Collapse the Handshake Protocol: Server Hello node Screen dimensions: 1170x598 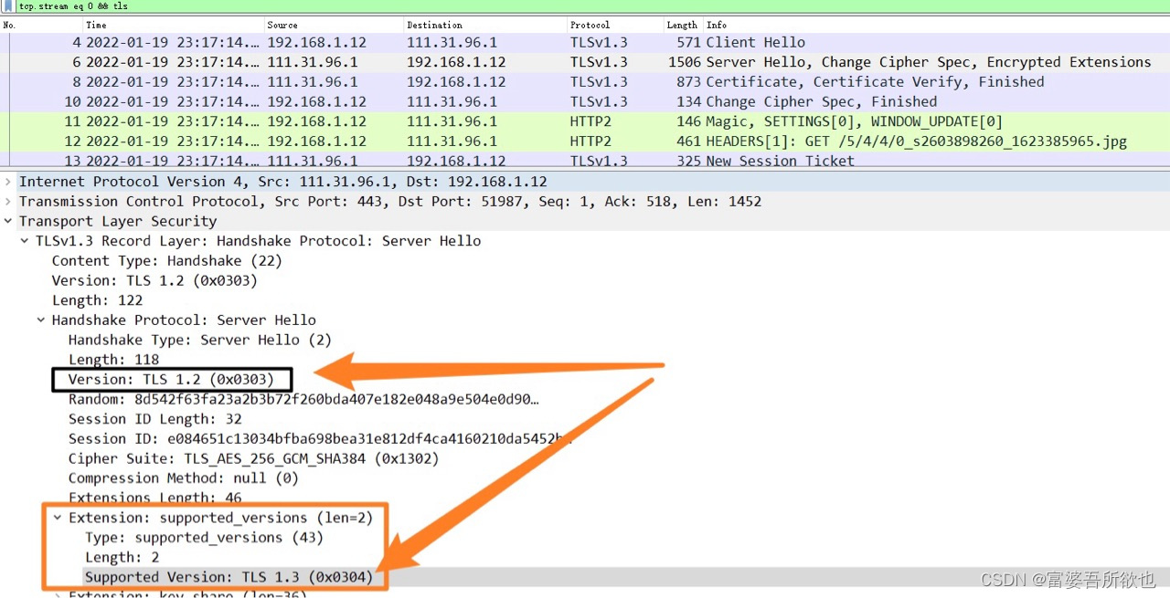[40, 320]
